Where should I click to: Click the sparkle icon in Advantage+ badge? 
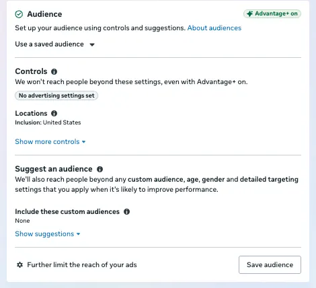coord(249,13)
